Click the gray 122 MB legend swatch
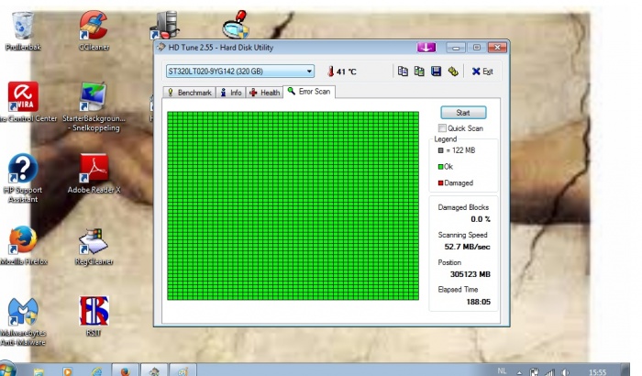 [440, 150]
